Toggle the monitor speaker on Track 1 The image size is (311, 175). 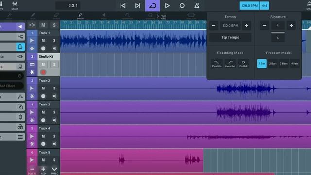pos(54,48)
